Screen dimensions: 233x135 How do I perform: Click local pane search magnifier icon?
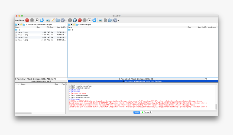coord(55,79)
